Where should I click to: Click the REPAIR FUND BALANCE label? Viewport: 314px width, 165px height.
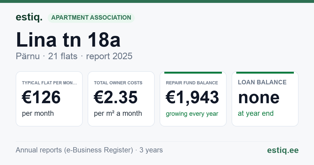(192, 83)
